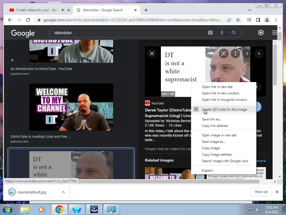
Task: Show previous image in preview
Action: click(247, 53)
